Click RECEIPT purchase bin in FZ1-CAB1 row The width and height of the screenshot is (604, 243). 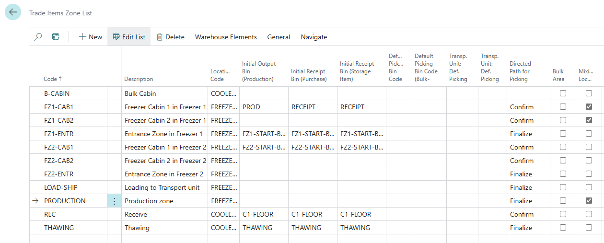click(x=313, y=107)
